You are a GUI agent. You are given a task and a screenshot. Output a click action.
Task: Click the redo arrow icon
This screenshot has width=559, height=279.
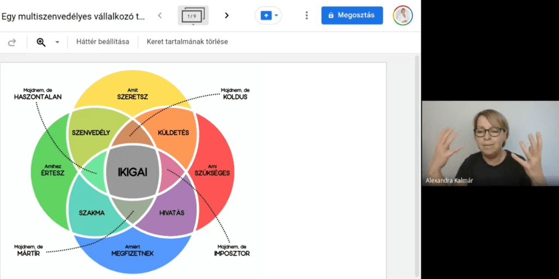coord(11,42)
